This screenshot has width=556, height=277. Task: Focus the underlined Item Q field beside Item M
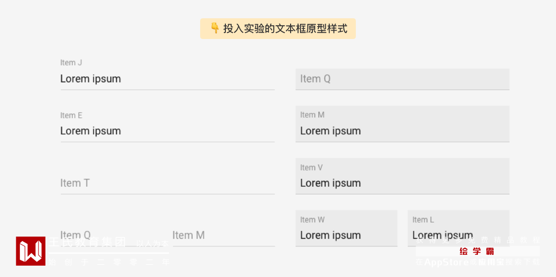point(111,235)
